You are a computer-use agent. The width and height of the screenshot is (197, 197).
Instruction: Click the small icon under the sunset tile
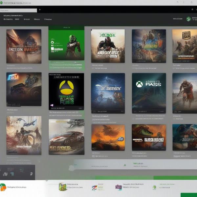(93, 156)
